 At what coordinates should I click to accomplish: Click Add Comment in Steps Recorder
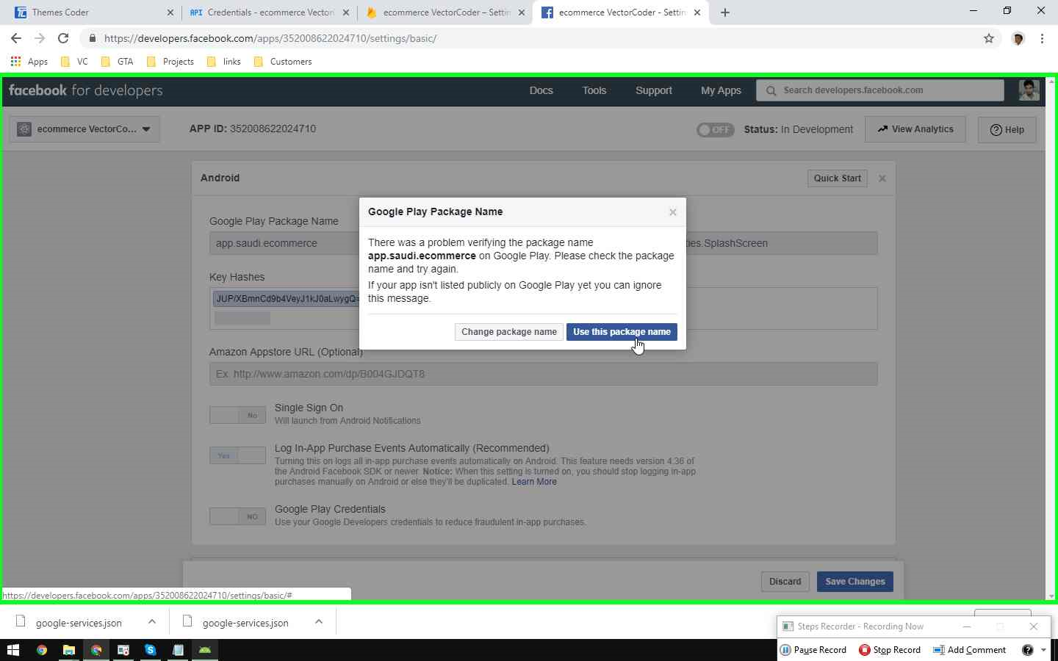pyautogui.click(x=969, y=650)
